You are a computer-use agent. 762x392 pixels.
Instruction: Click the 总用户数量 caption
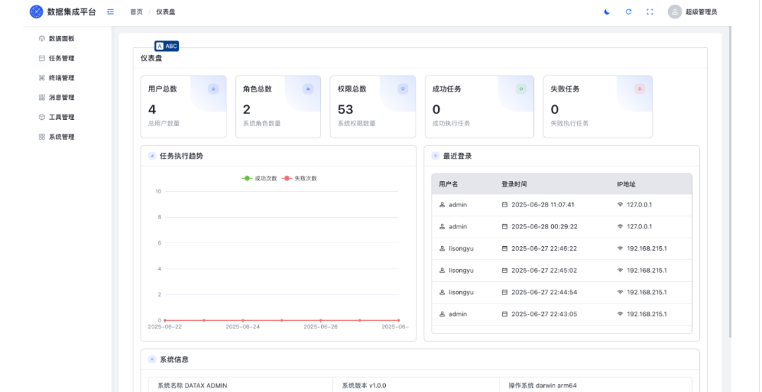(x=164, y=123)
